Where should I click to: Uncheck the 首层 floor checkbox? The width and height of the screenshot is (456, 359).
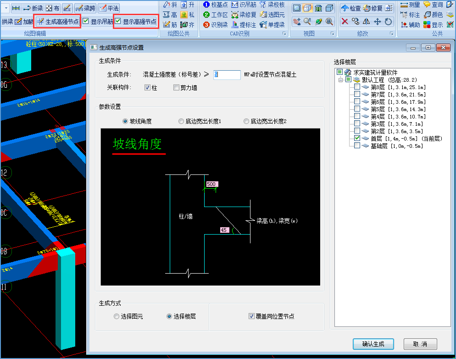(x=357, y=138)
